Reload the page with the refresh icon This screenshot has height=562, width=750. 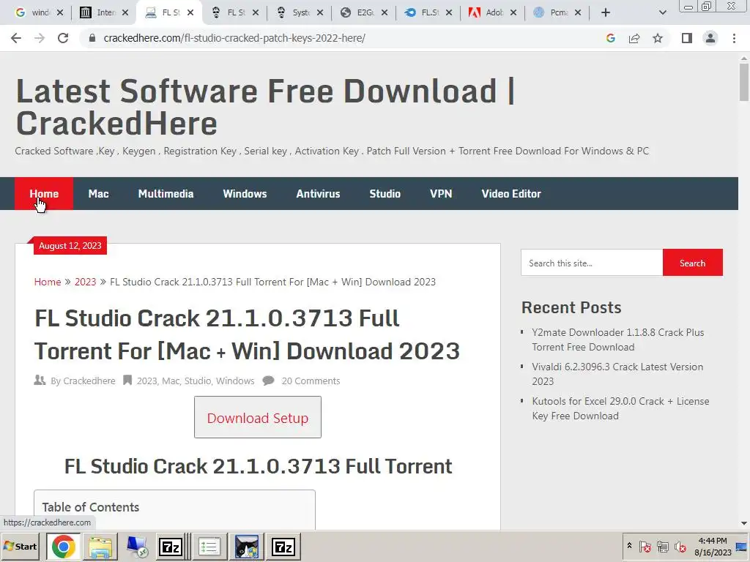63,38
